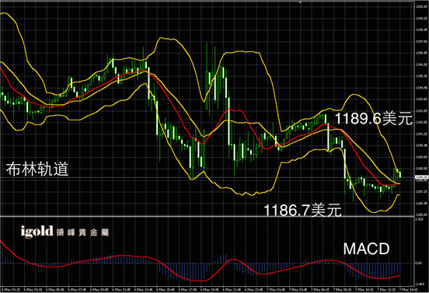This screenshot has width=429, height=293.
Task: Click the divider between chart and MACD panel
Action: coord(207,216)
